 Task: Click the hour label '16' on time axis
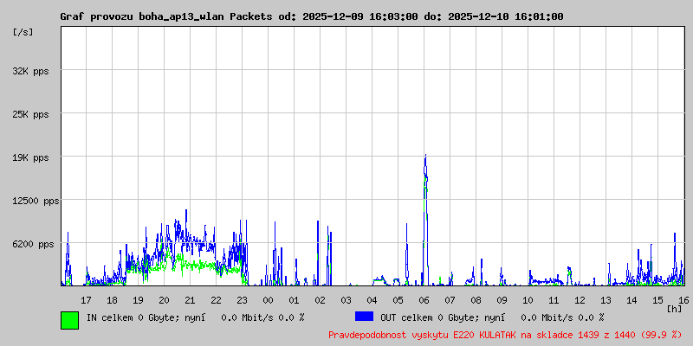[683, 300]
